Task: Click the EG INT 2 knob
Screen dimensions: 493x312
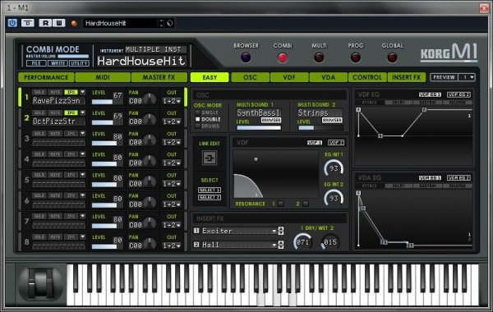Action: [x=334, y=198]
